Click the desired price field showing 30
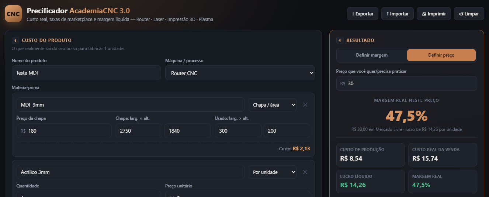The image size is (489, 197). [406, 83]
